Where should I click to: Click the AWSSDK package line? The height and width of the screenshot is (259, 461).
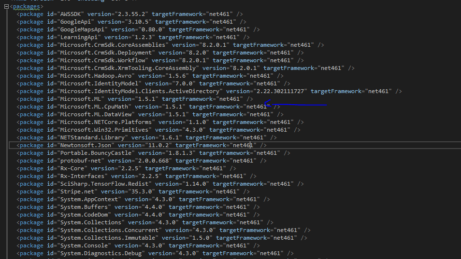click(130, 14)
